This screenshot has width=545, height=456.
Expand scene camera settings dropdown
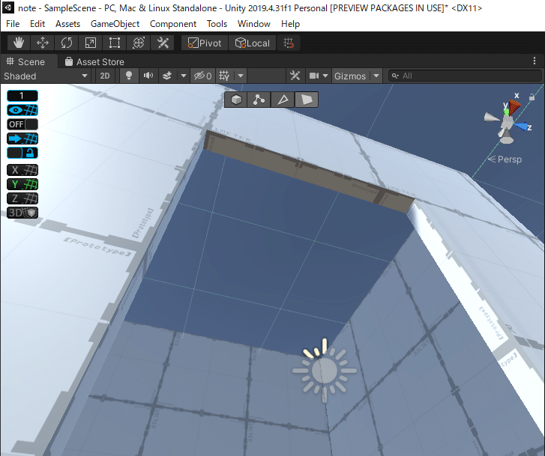click(x=325, y=76)
